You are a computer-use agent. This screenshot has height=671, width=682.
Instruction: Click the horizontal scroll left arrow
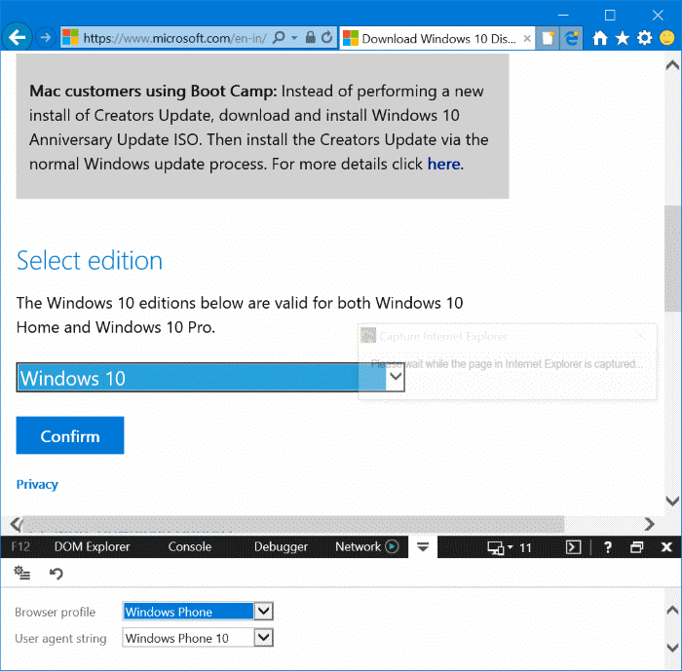tap(16, 524)
